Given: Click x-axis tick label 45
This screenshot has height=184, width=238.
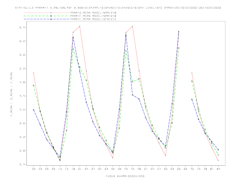Looking at the screenshot, I should tap(133, 169).
